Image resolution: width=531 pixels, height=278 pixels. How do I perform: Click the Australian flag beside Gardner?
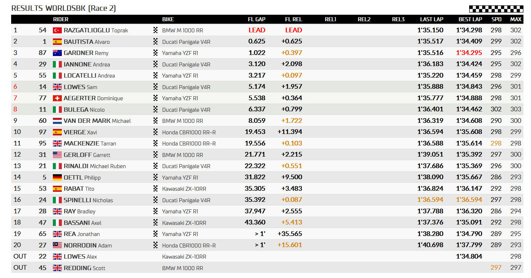click(57, 53)
